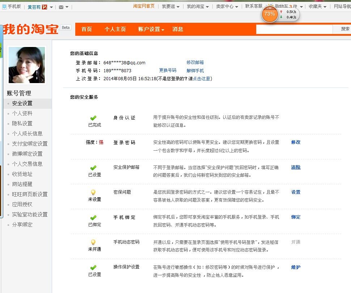Screen dimensions: 351x293
Task: Open 收货地址 in sidebar
Action: [22, 174]
